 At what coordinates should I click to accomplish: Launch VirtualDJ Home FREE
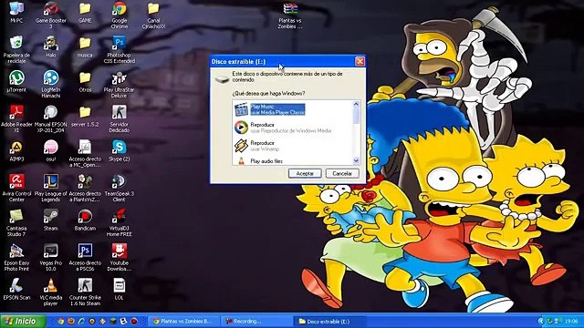tap(120, 222)
